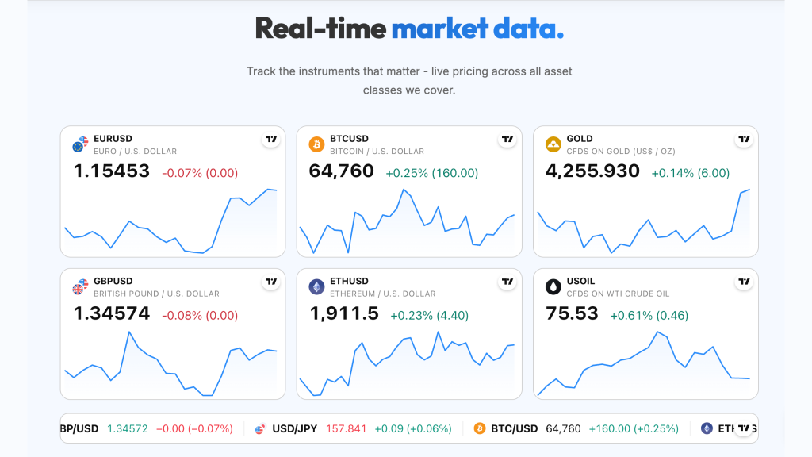Viewport: 812px width, 457px height.
Task: Open the EURUSD symbol title
Action: coord(113,139)
